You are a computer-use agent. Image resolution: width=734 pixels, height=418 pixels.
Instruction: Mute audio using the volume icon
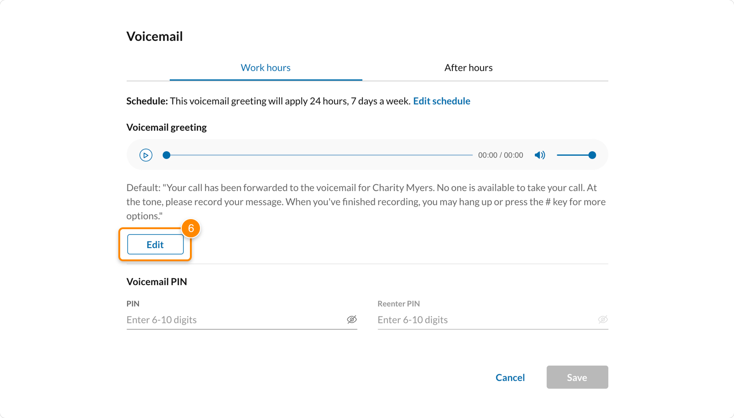coord(540,155)
